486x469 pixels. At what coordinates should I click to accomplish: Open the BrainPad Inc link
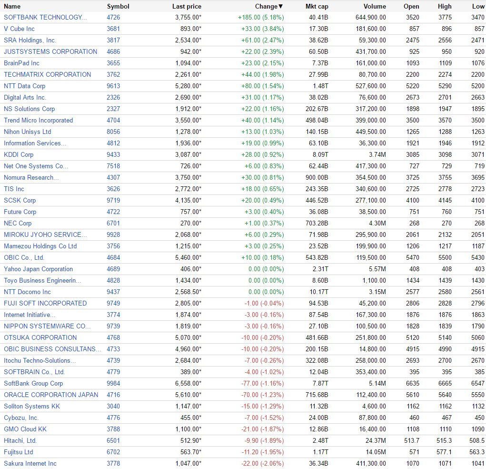coord(22,63)
